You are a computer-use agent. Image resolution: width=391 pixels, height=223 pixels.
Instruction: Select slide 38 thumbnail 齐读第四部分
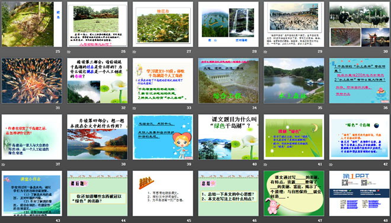[97, 137]
